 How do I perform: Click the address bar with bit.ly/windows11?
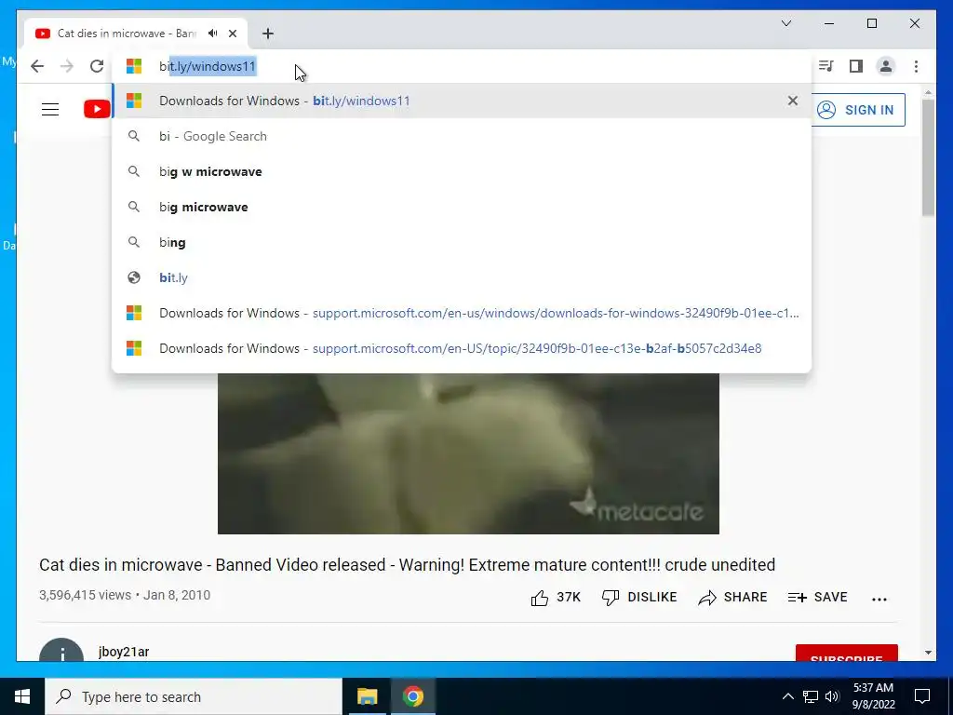point(462,66)
